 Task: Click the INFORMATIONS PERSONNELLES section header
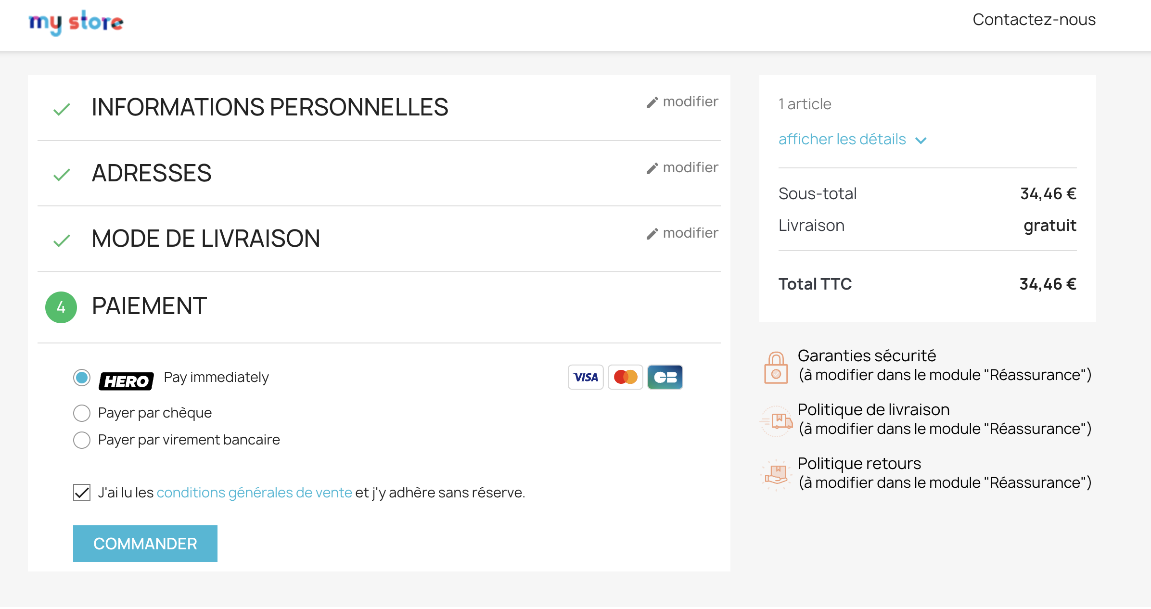click(270, 107)
